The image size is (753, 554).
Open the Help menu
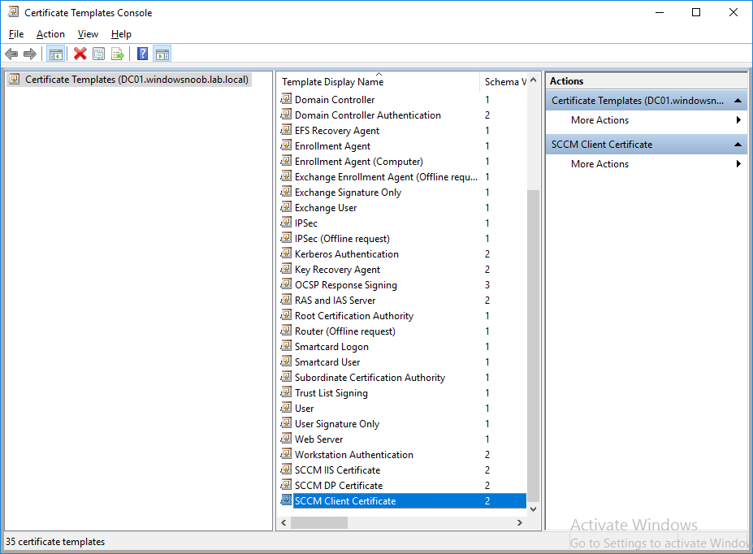[x=121, y=34]
